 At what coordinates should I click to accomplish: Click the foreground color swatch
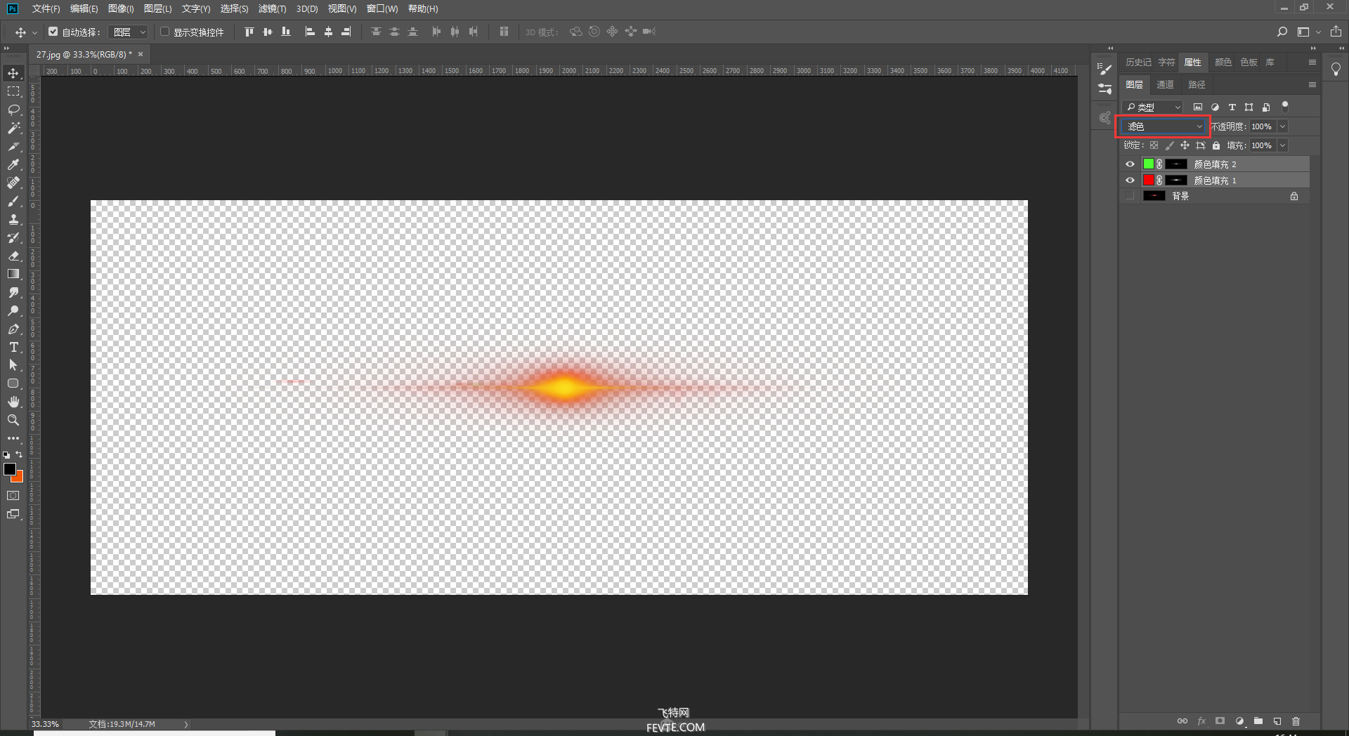(9, 469)
